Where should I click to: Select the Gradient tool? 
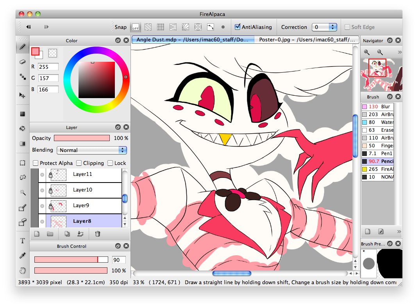[x=22, y=144]
